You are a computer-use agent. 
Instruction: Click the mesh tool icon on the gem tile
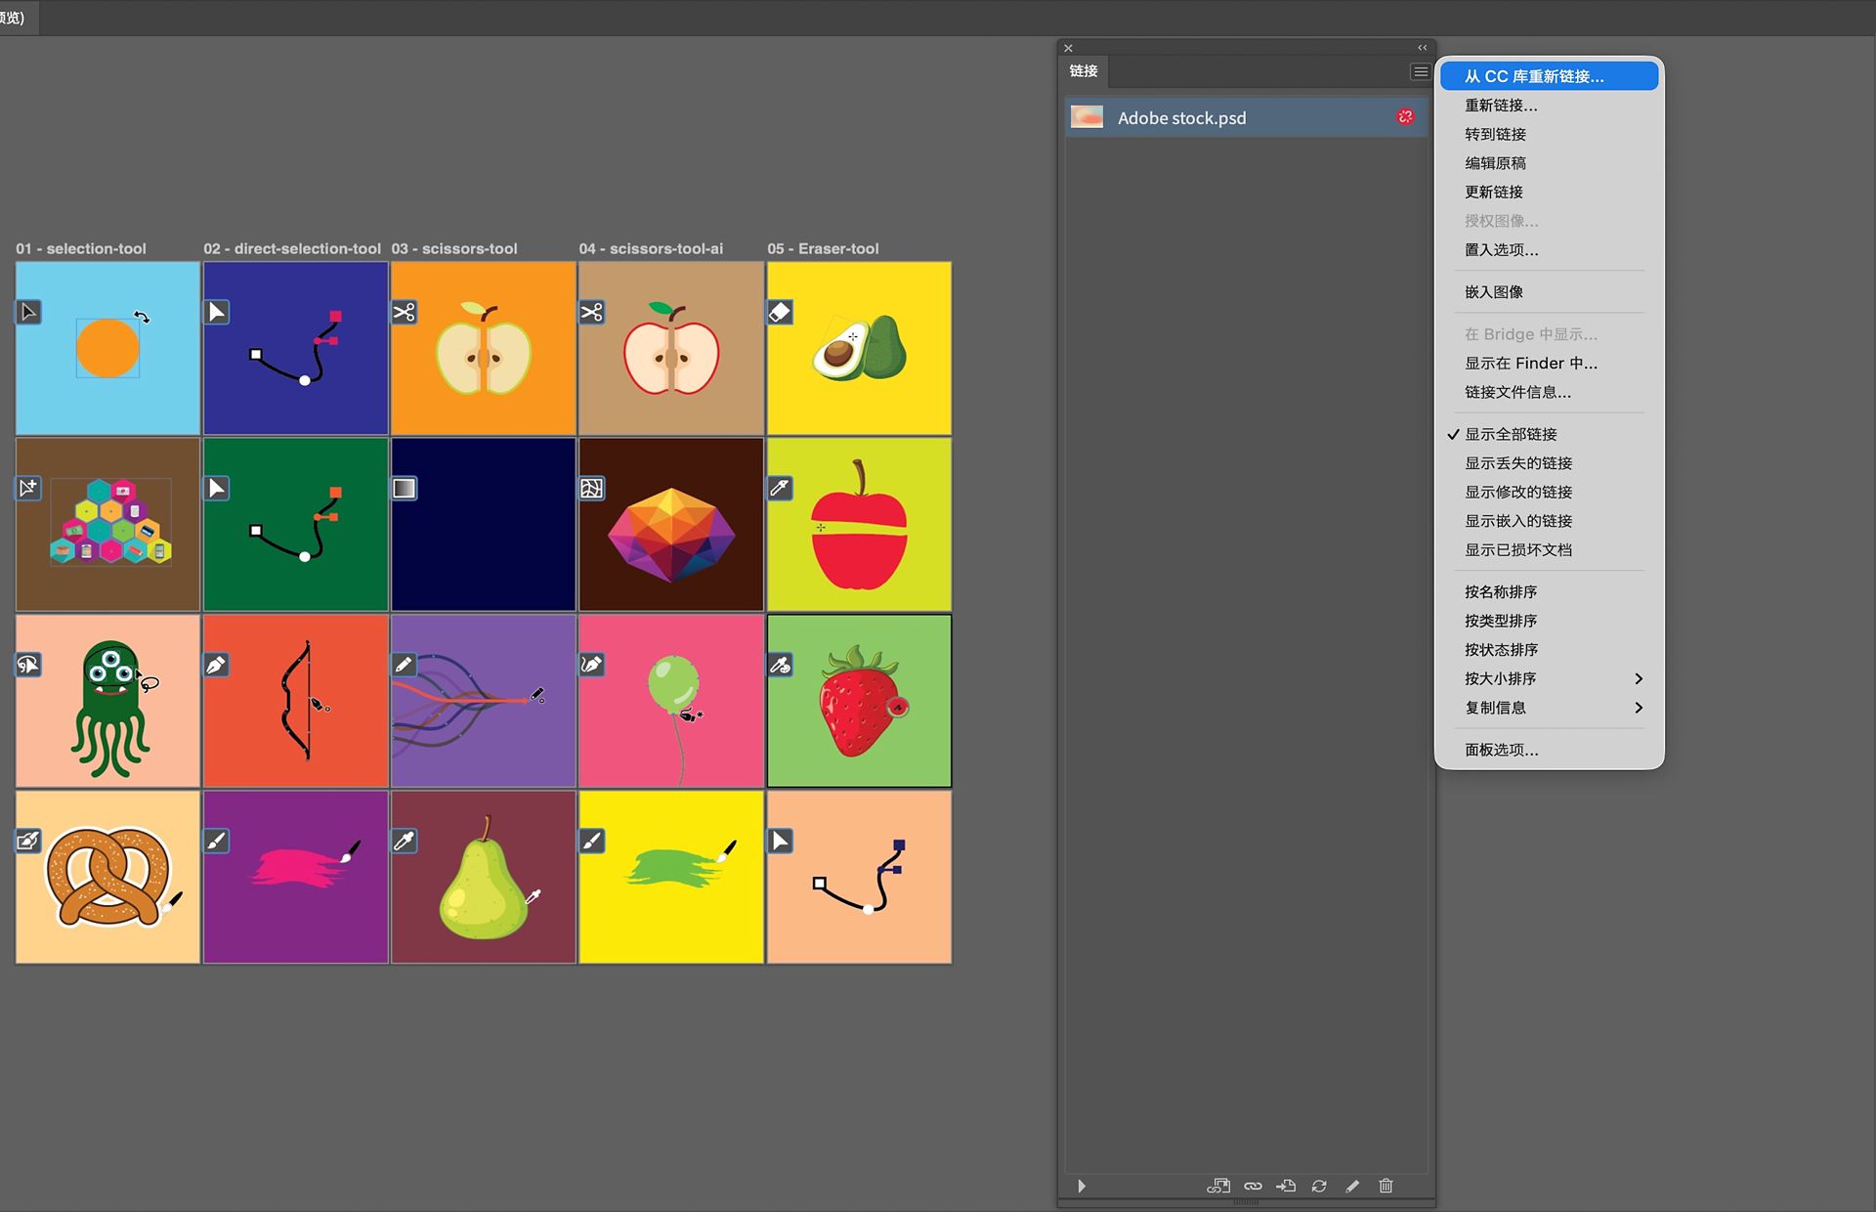(x=592, y=488)
